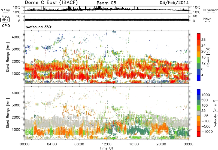Click the 'Dome C East (fitACF)' plot title
Viewport: 218px width, 150px height.
(x=51, y=2)
